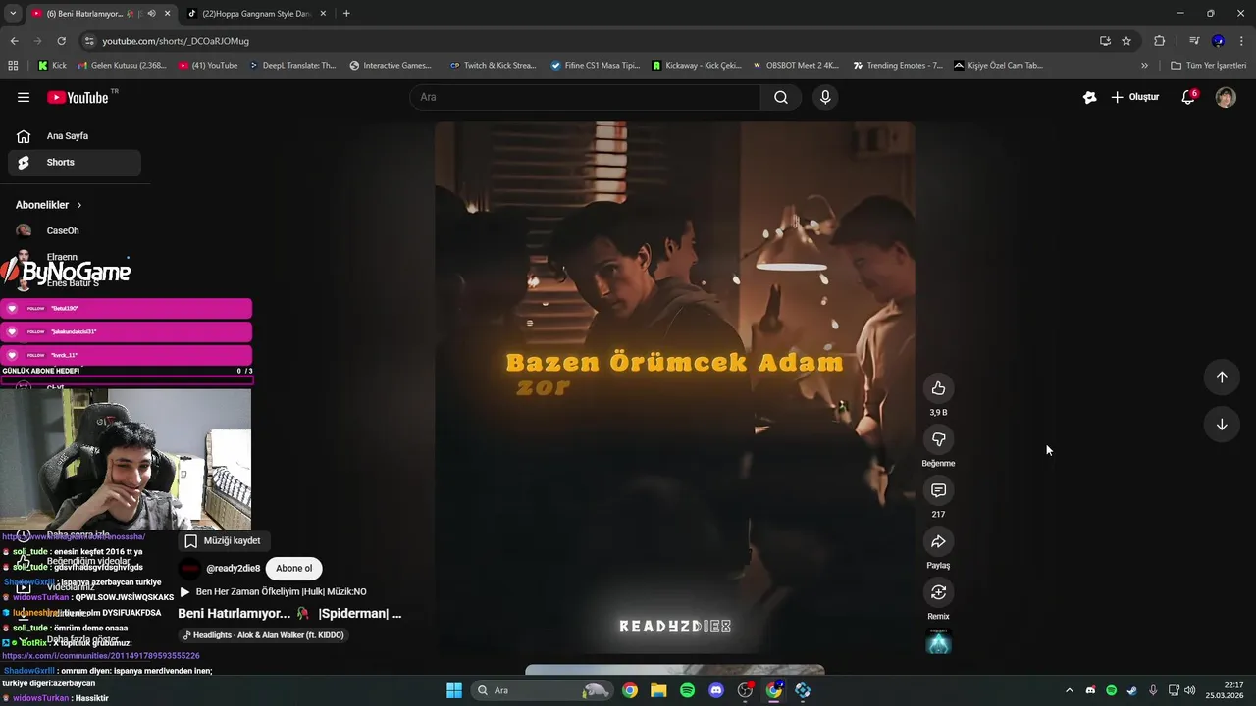Screen dimensions: 1256x706
Task: Select the Beni Hatırlamıyor YouTube tab
Action: click(83, 14)
